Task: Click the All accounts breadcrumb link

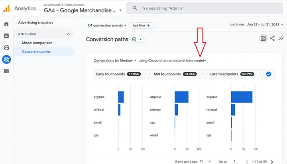Action: coord(52,5)
